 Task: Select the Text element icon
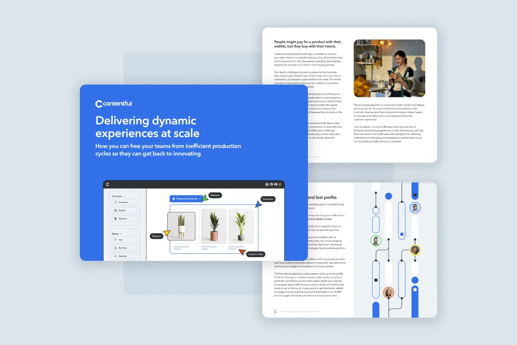pos(115,240)
